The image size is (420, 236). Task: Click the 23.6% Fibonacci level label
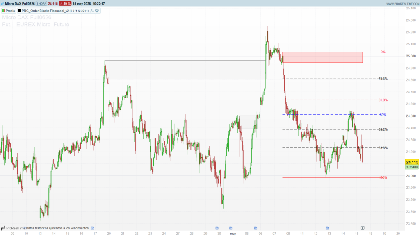click(x=383, y=147)
